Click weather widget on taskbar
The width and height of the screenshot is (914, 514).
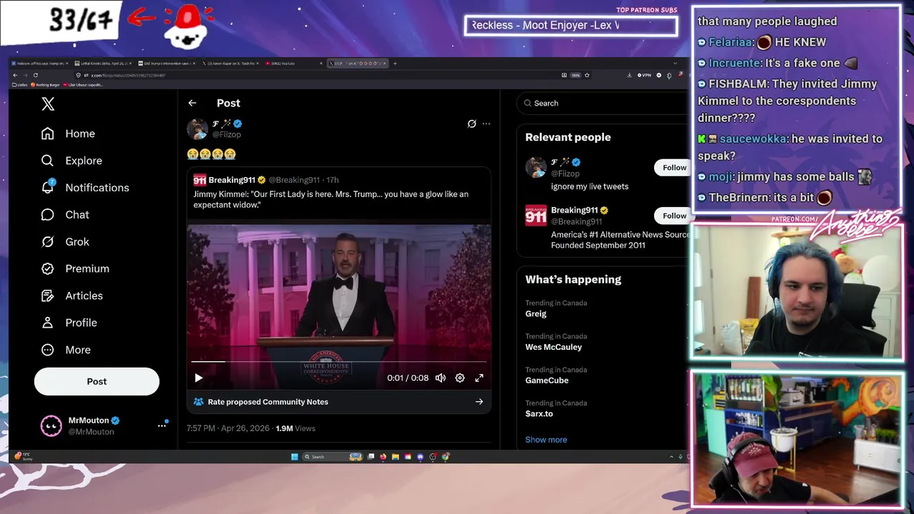[23, 456]
